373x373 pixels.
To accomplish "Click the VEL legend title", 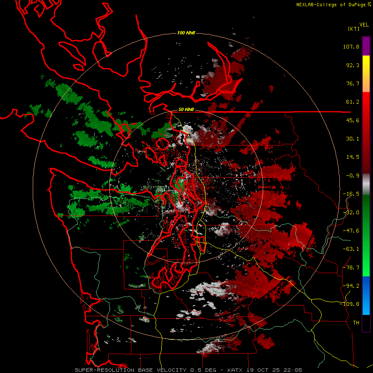I will tap(364, 25).
